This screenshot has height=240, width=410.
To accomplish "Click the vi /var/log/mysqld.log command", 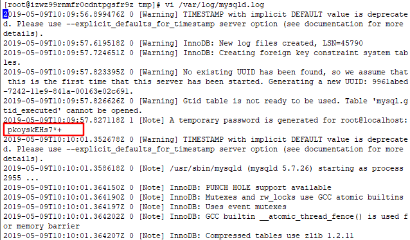I will coord(215,4).
